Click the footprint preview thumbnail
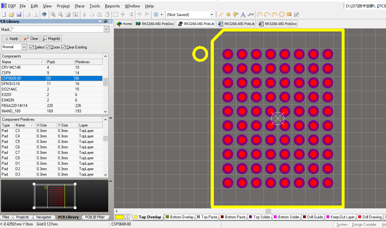 pyautogui.click(x=55, y=196)
